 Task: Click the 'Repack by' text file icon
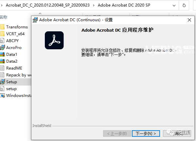coord(2,75)
